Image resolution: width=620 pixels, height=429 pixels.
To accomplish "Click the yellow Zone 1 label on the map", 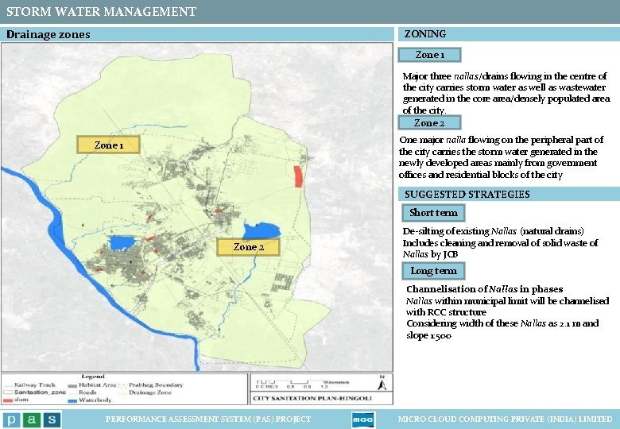I will pos(108,145).
